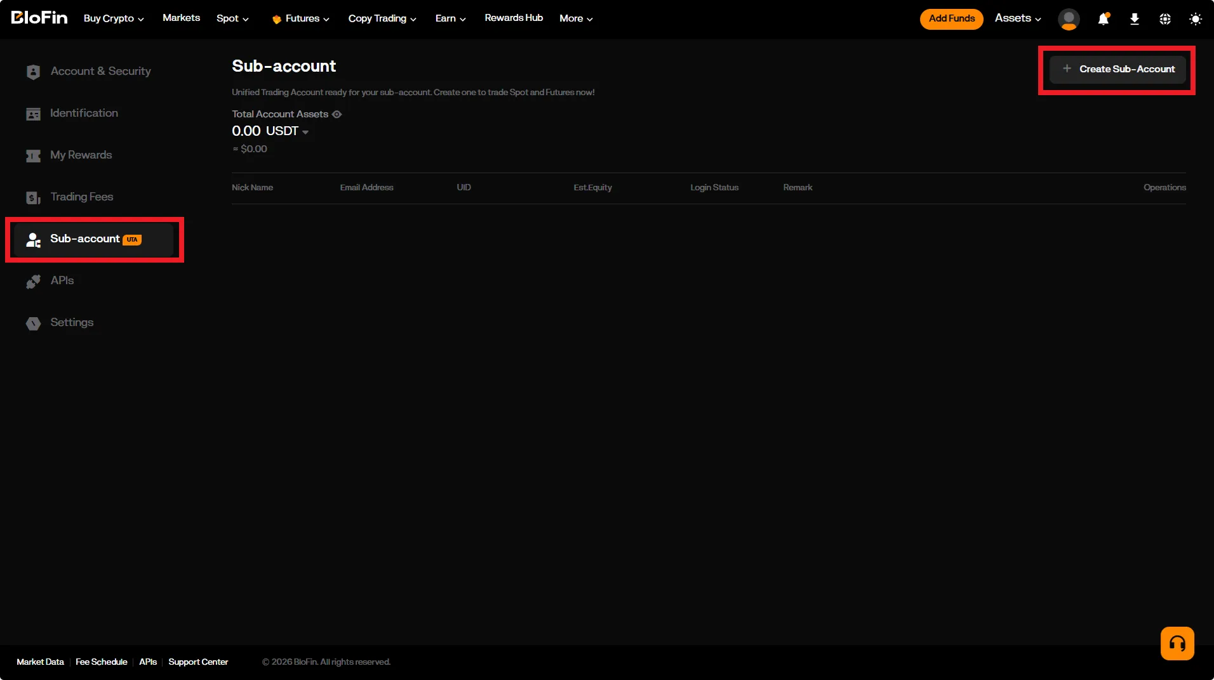Click the Futures flame icon
This screenshot has height=680, width=1214.
pyautogui.click(x=276, y=19)
